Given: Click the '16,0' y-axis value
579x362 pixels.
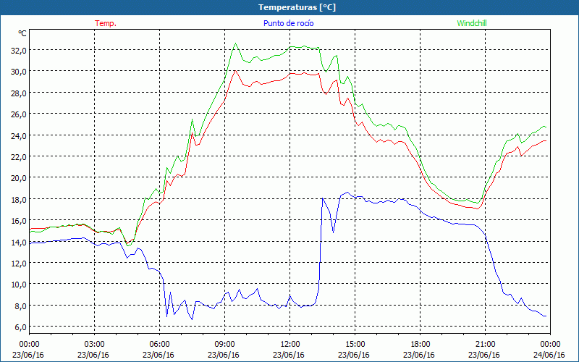Looking at the screenshot, I should click(19, 221).
